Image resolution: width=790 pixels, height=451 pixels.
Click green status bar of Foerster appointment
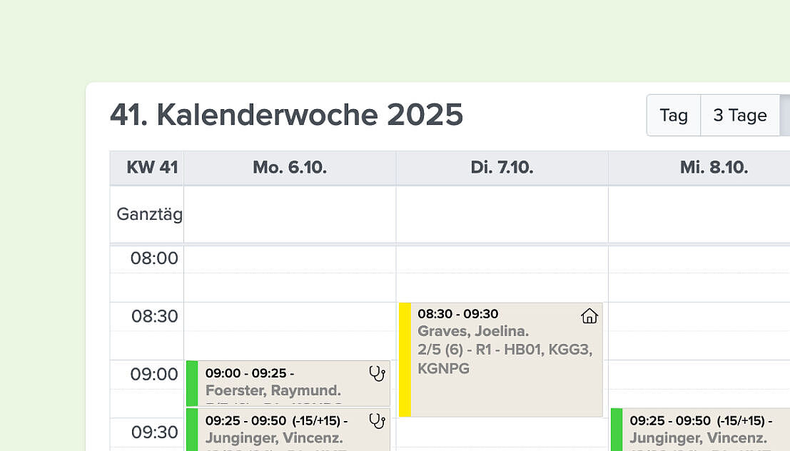[192, 383]
